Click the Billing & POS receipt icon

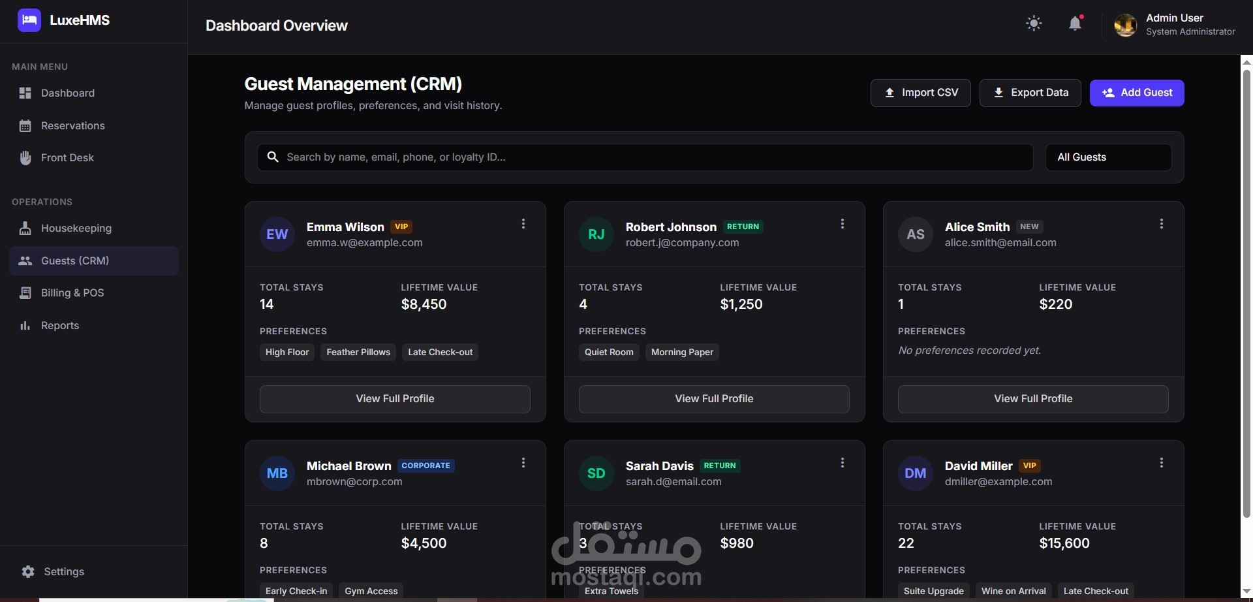25,293
